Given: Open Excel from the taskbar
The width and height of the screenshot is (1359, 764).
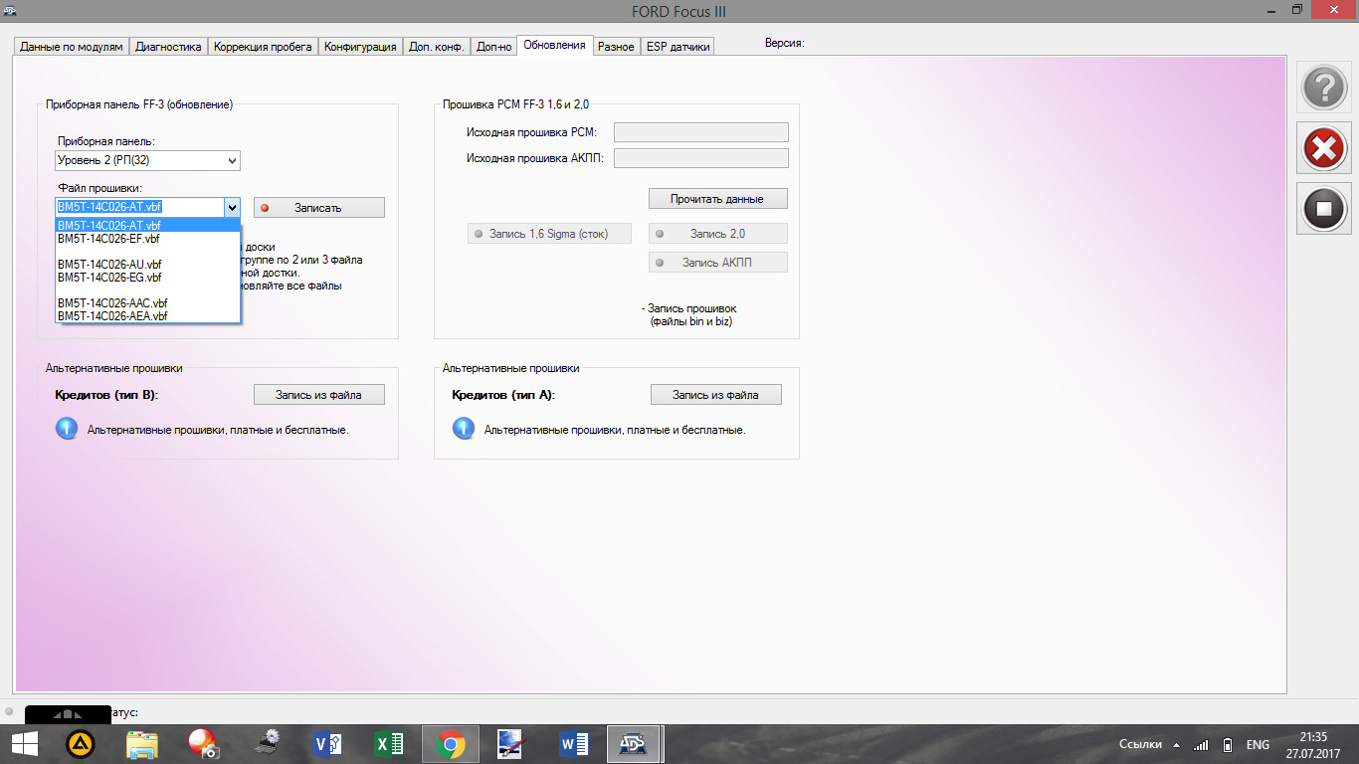Looking at the screenshot, I should tap(389, 744).
